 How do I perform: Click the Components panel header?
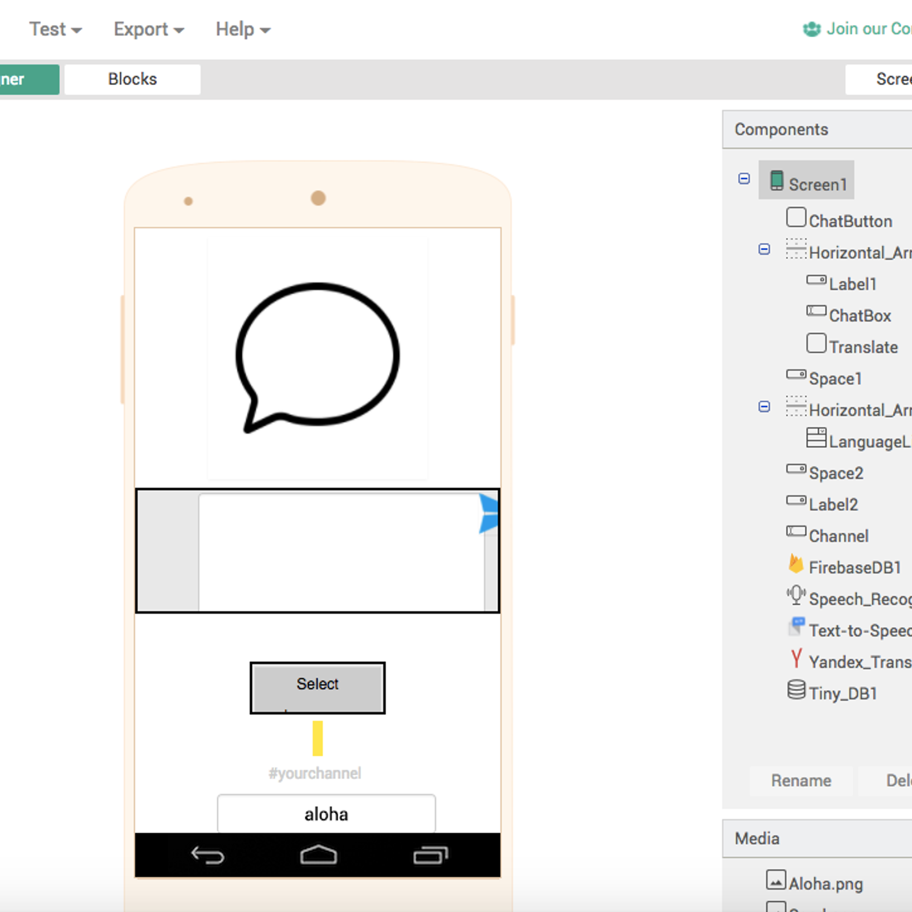(817, 129)
